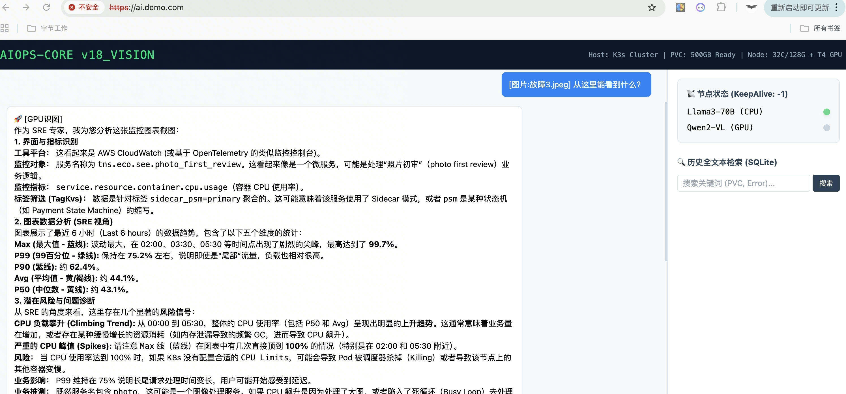The width and height of the screenshot is (846, 394).
Task: Click the Qwen2-VL gray status indicator
Action: 826,128
